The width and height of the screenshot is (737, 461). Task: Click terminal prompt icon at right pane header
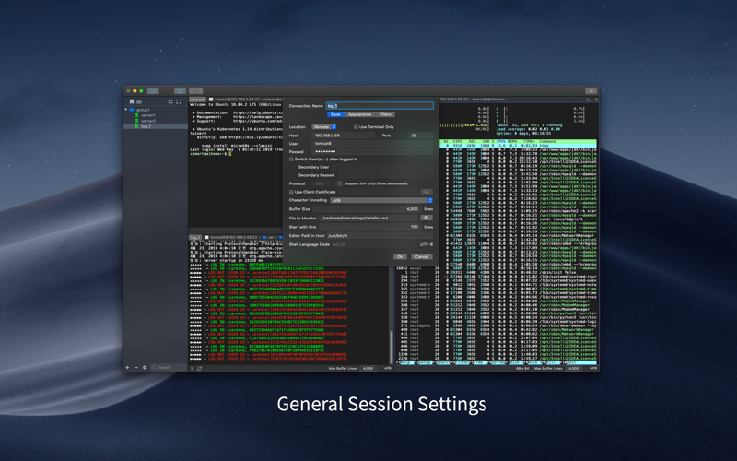tap(589, 100)
